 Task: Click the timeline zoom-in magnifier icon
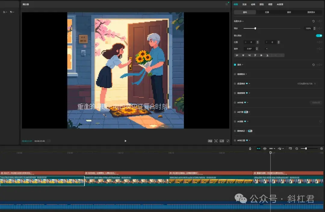tap(321, 148)
